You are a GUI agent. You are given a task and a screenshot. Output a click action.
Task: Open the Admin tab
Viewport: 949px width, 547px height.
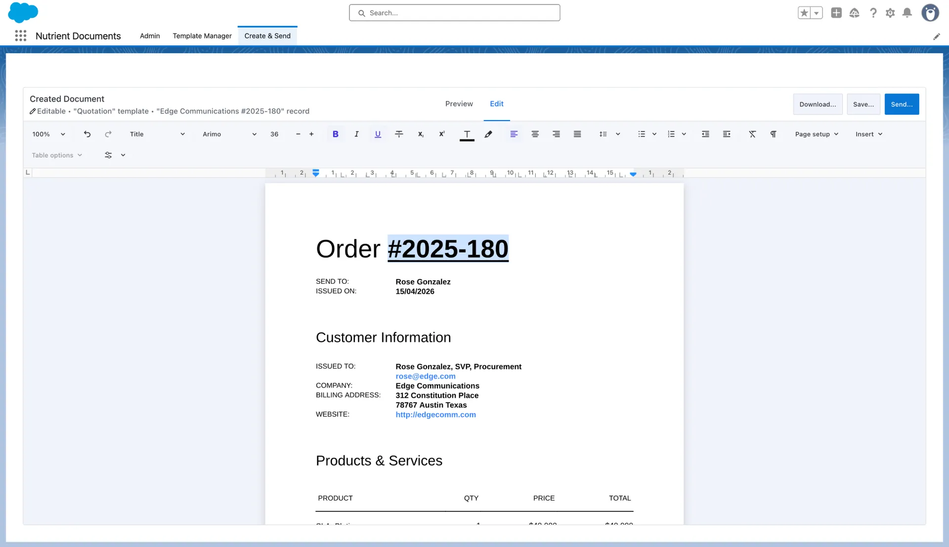(150, 36)
